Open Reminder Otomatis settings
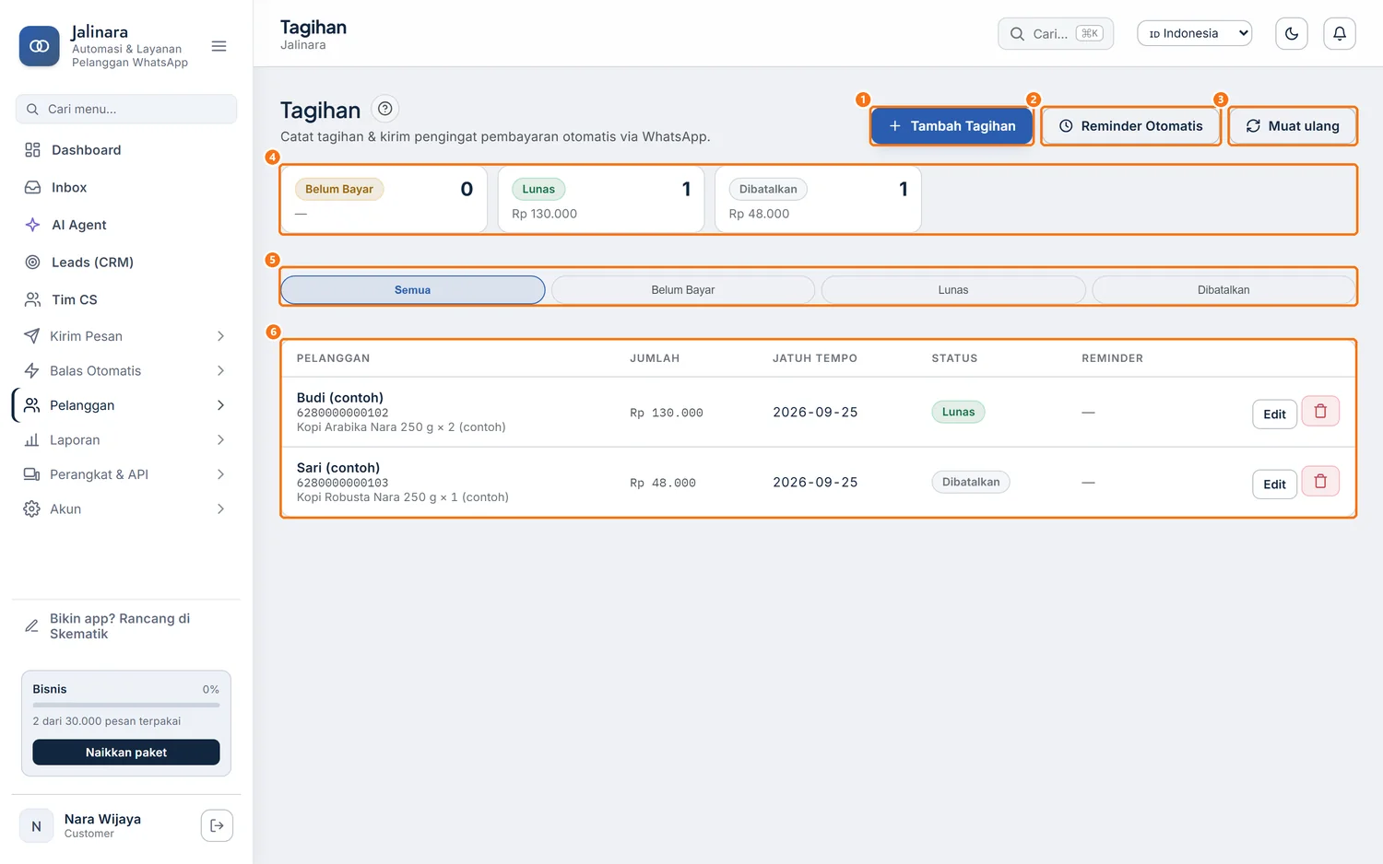 pos(1131,126)
